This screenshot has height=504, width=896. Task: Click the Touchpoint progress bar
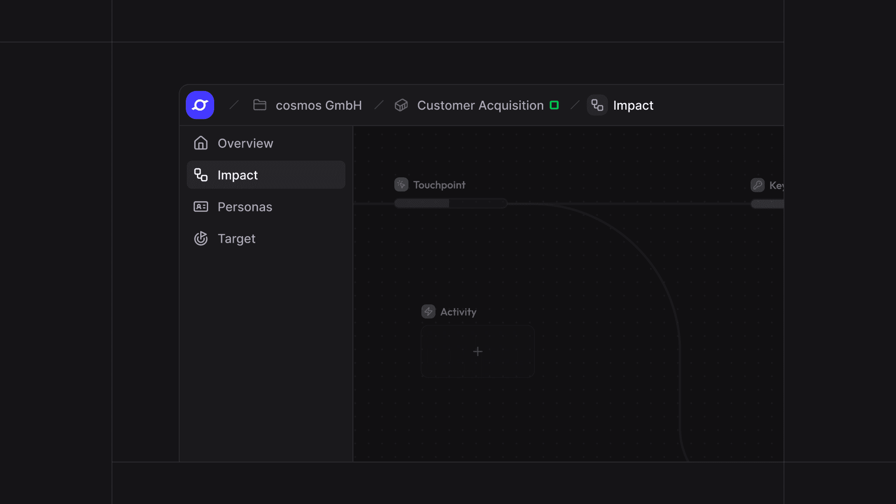451,203
